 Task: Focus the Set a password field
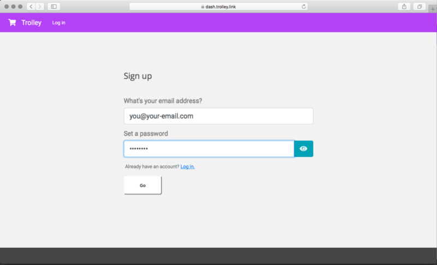209,149
